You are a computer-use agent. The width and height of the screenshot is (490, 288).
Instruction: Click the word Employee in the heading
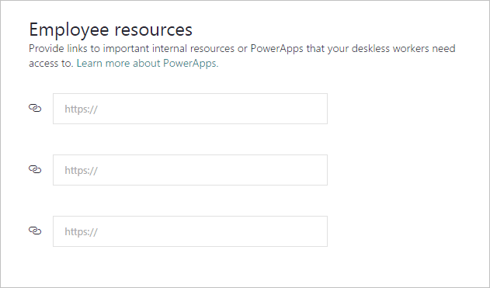coord(69,30)
